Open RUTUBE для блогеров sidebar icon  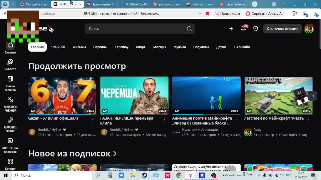(x=10, y=141)
